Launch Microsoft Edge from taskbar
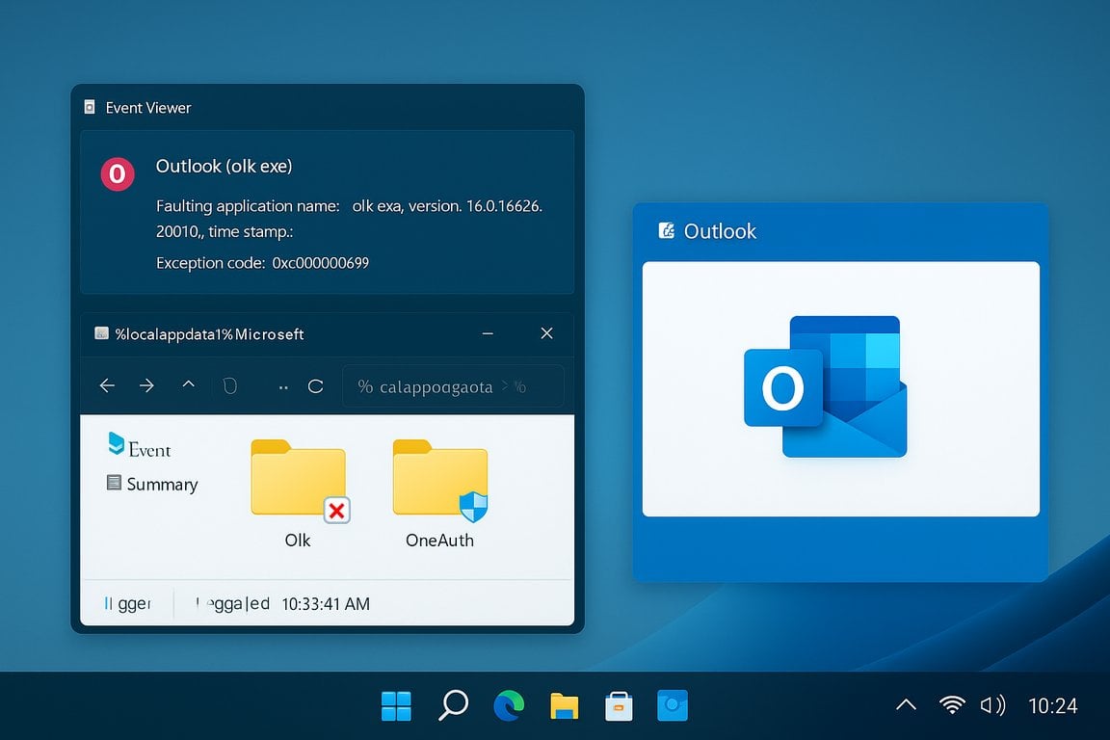Image resolution: width=1110 pixels, height=740 pixels. click(509, 705)
